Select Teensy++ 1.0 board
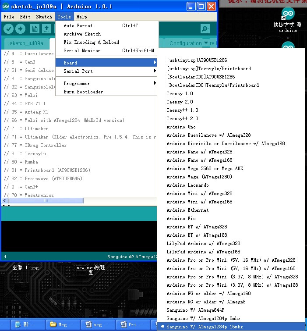Screen dimensions: 307x331 231,110
